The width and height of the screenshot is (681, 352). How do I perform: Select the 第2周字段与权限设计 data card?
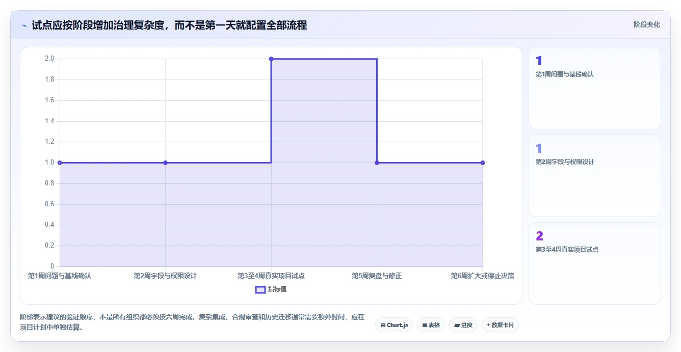[595, 176]
